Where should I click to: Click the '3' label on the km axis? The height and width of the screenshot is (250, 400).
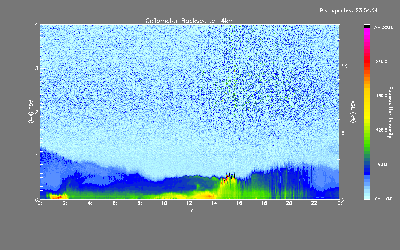coord(37,69)
